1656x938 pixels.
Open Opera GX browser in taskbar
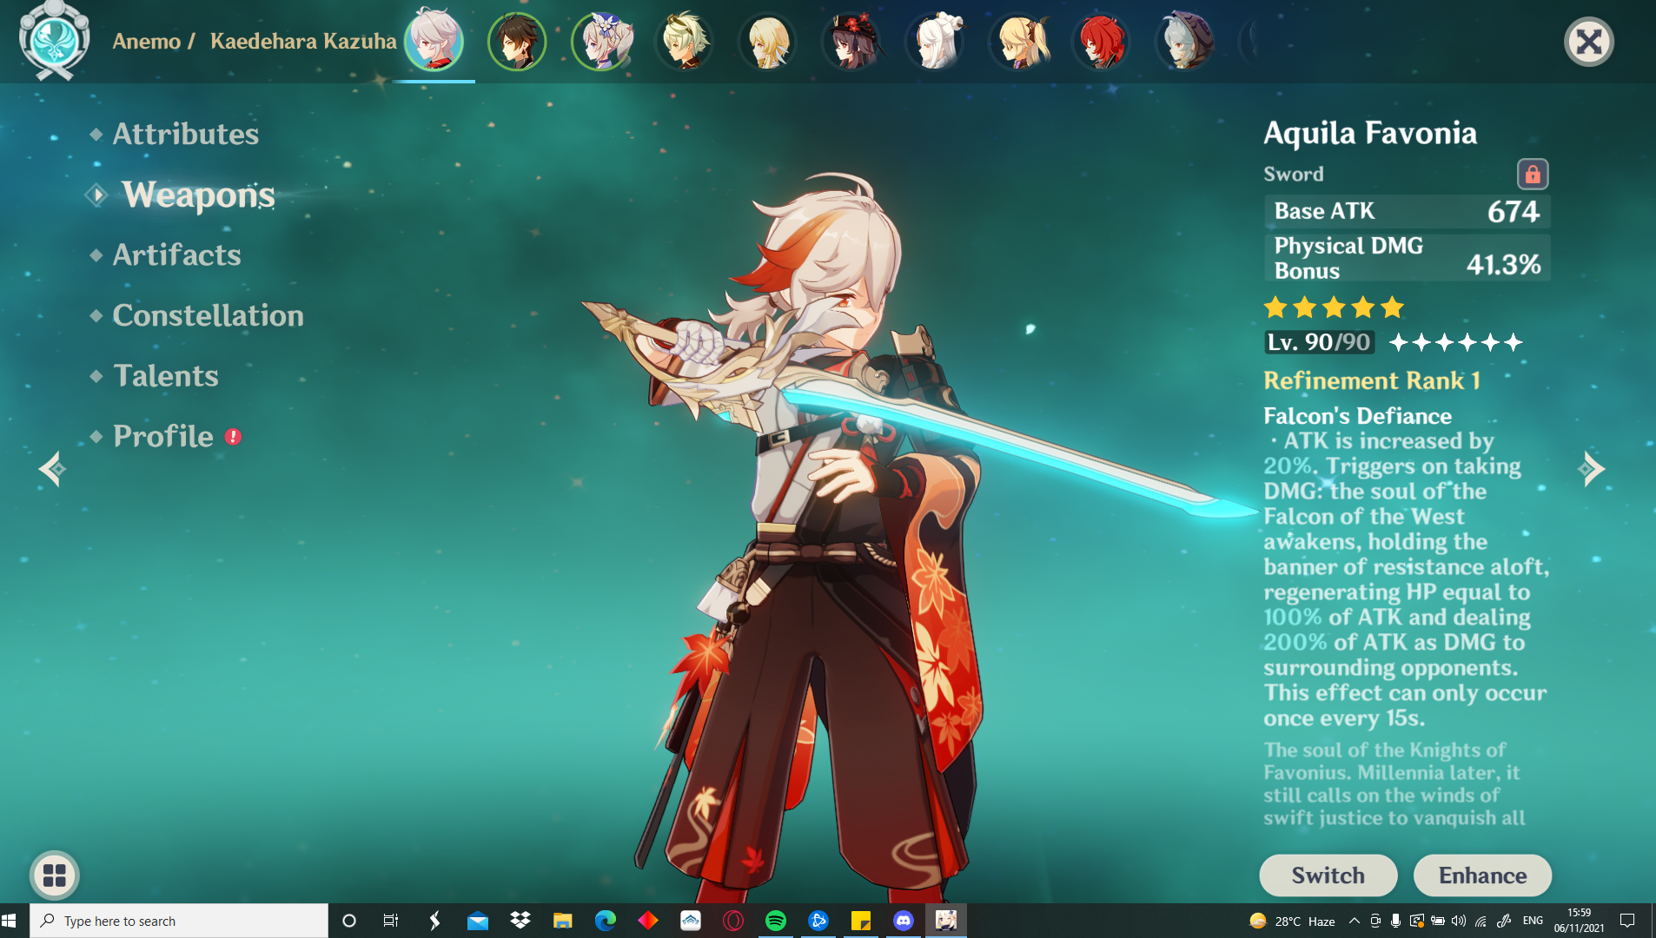pyautogui.click(x=732, y=921)
